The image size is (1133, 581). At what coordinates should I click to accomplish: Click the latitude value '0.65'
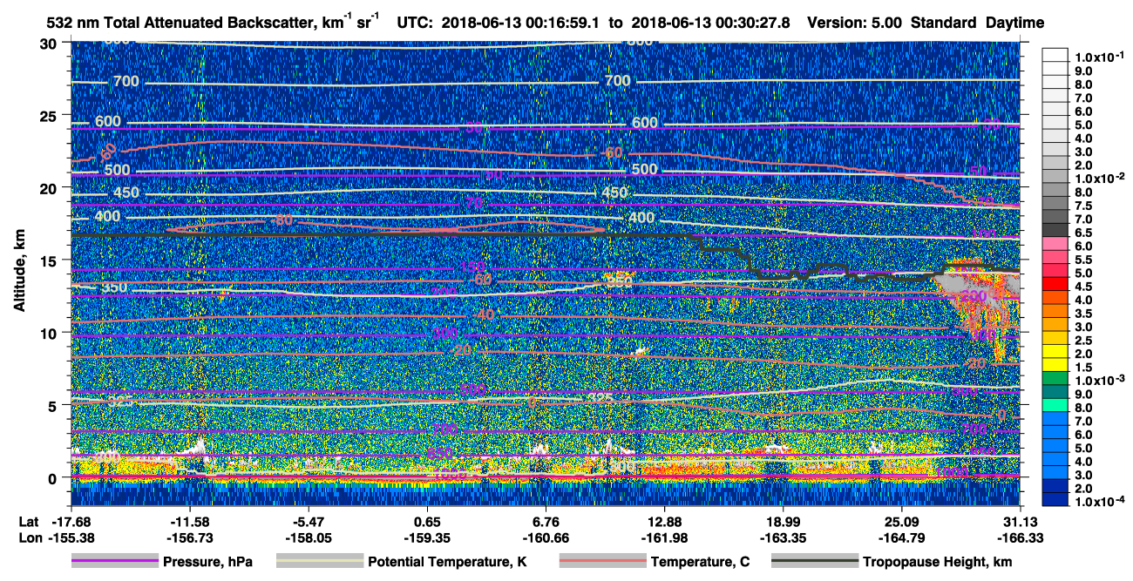[x=427, y=521]
